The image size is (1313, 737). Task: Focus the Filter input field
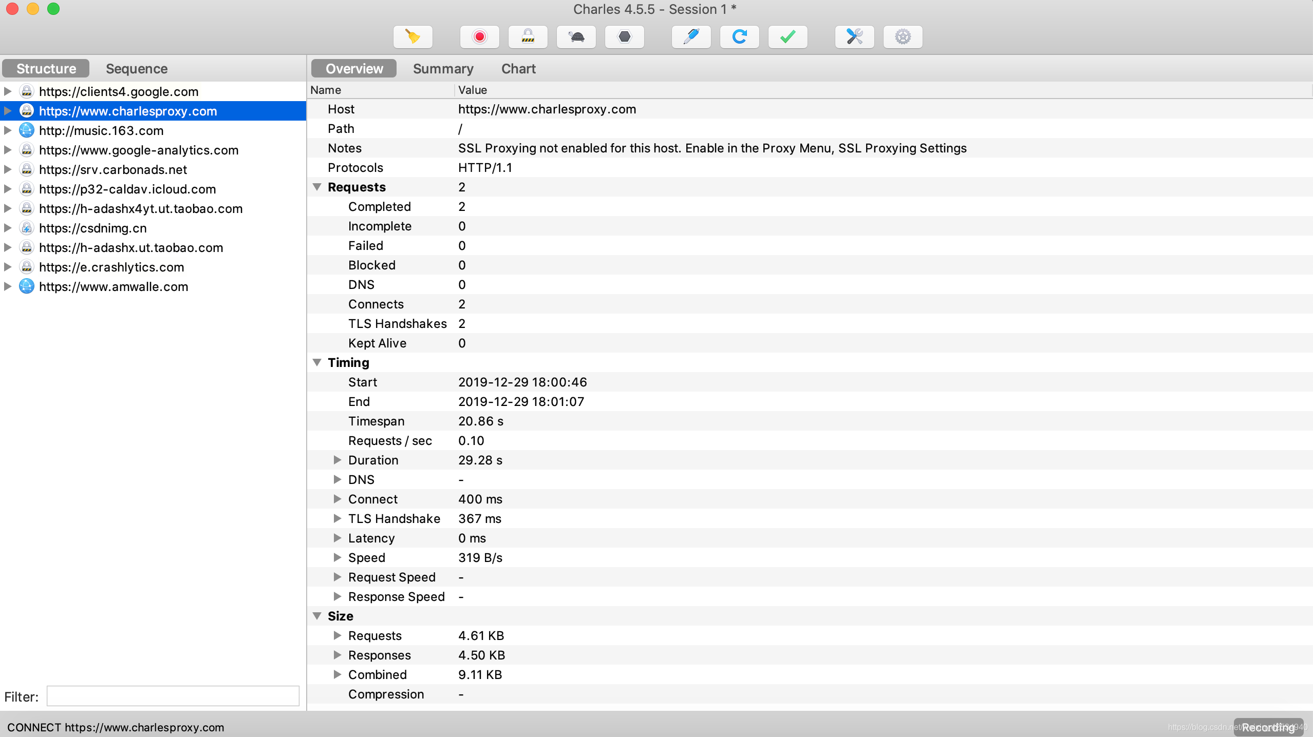coord(173,696)
